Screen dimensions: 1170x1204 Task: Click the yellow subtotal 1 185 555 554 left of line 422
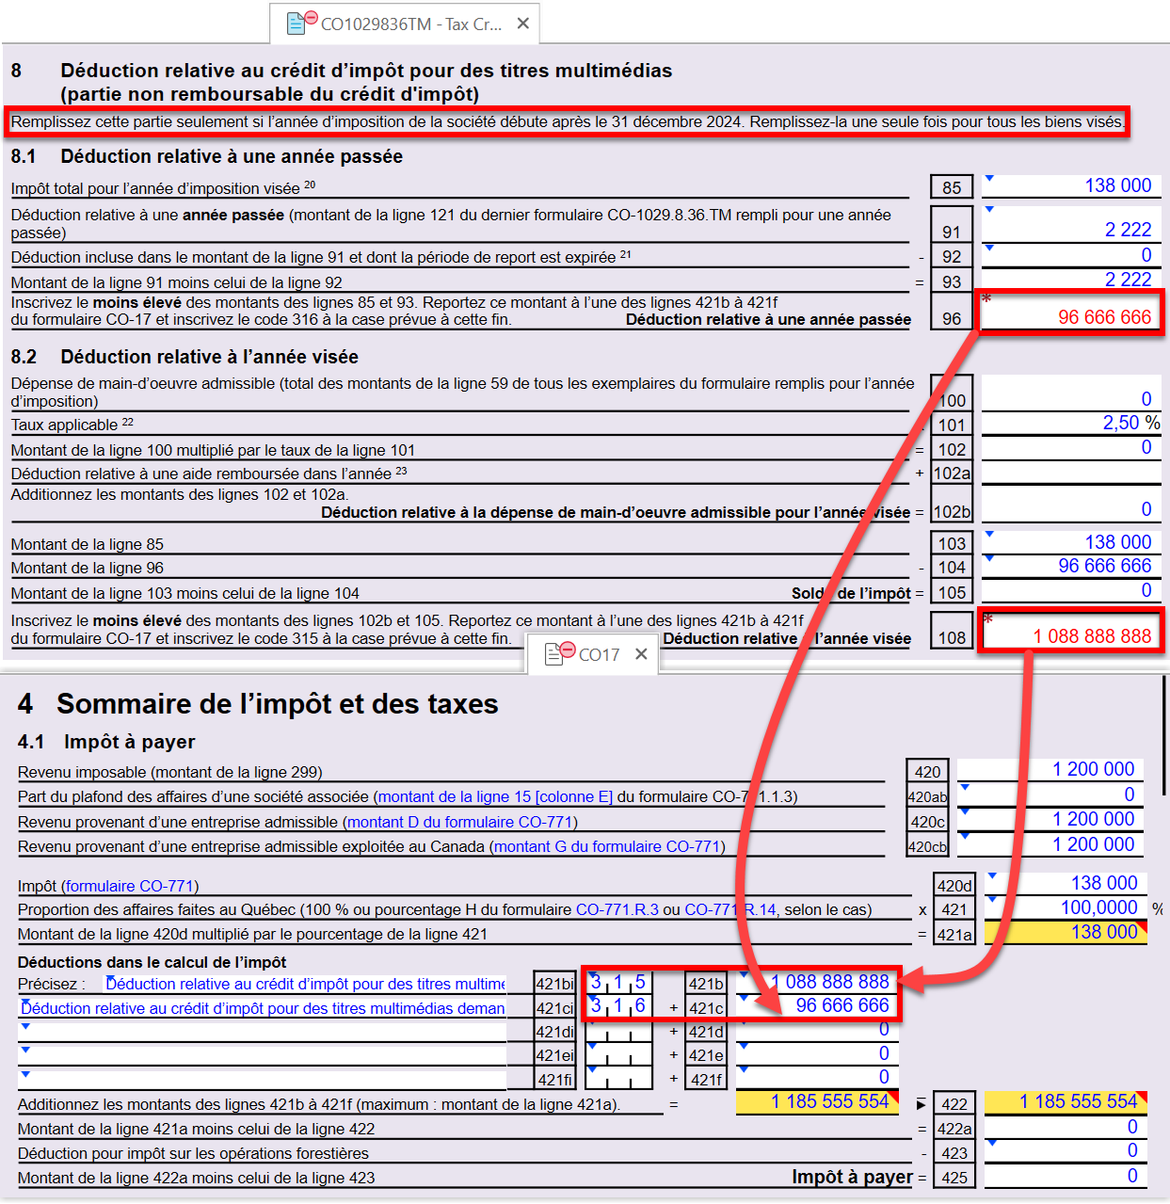815,1102
